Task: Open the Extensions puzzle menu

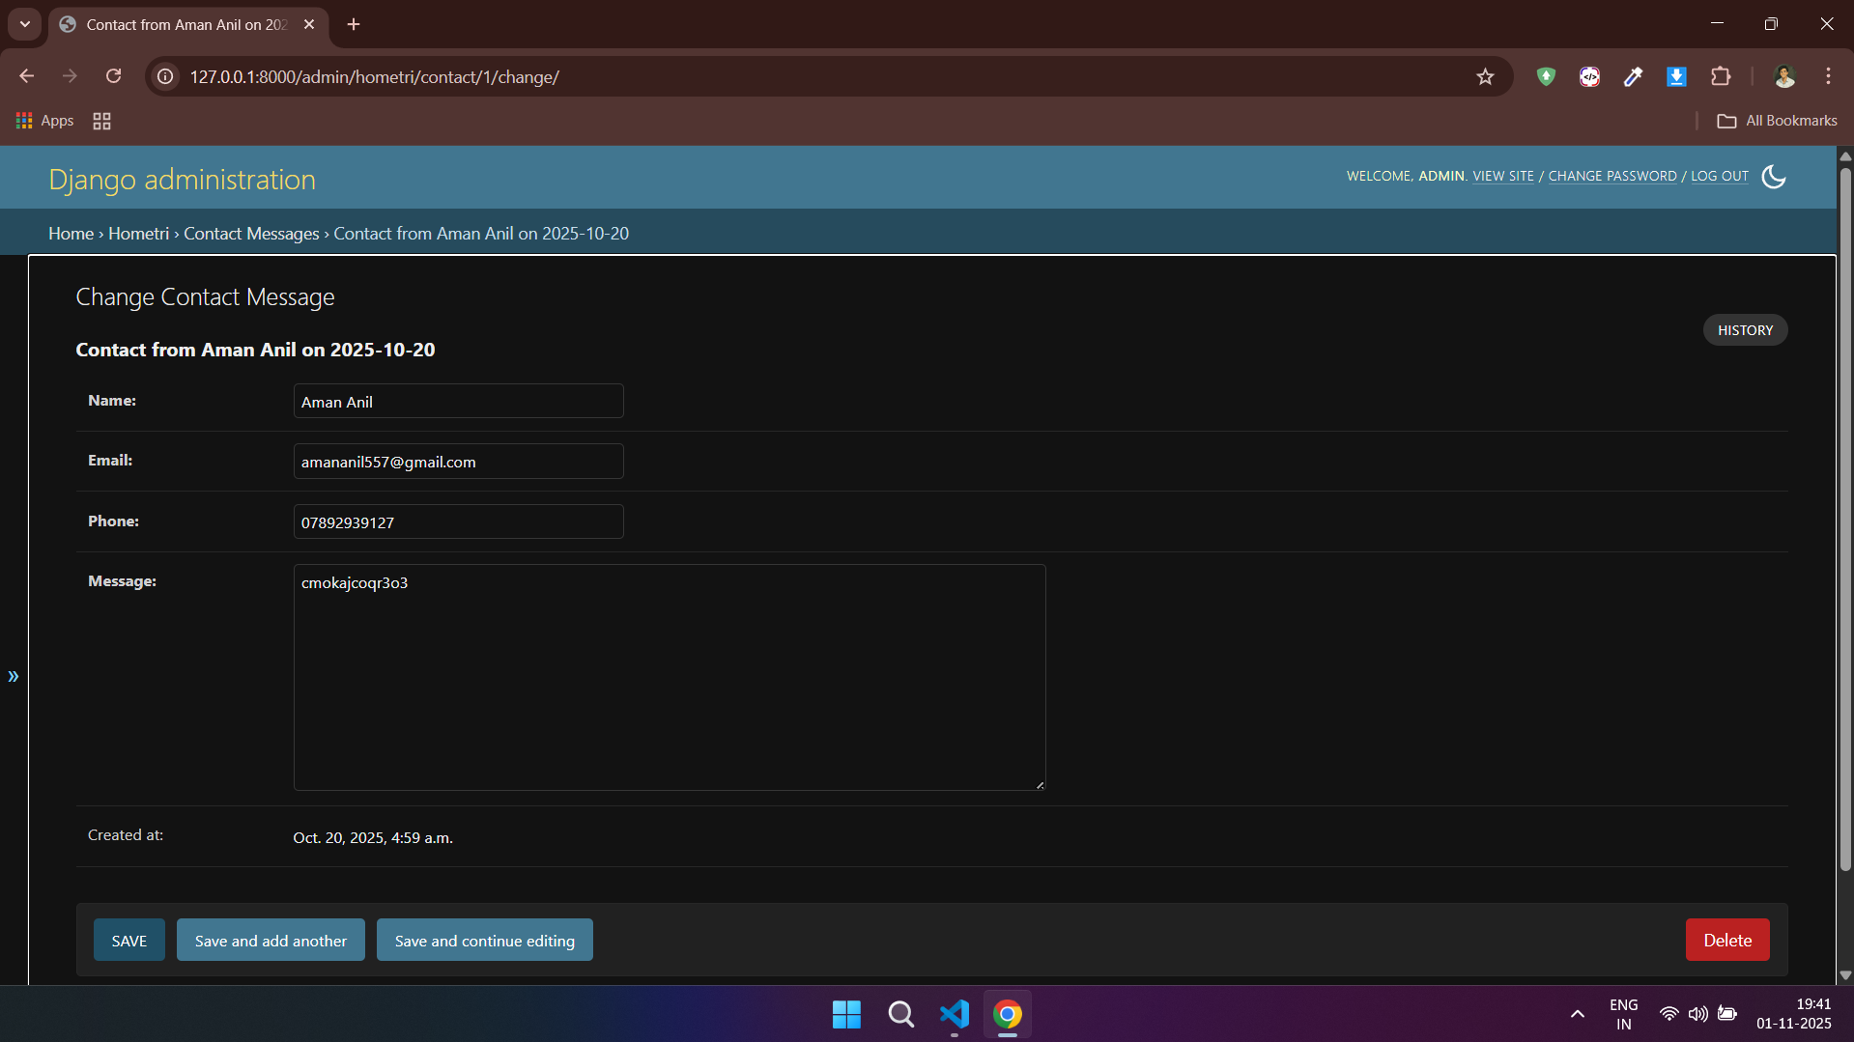Action: click(x=1721, y=76)
